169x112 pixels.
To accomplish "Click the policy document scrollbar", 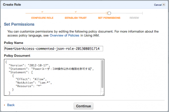I will tap(102, 74).
